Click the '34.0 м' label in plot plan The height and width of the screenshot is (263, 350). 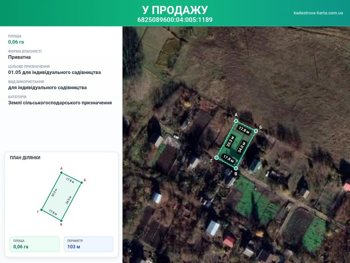[x=68, y=200]
